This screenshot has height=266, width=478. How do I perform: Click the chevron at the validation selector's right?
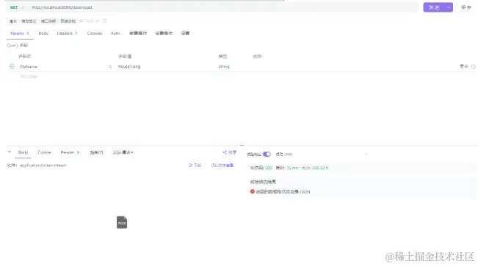[366, 155]
